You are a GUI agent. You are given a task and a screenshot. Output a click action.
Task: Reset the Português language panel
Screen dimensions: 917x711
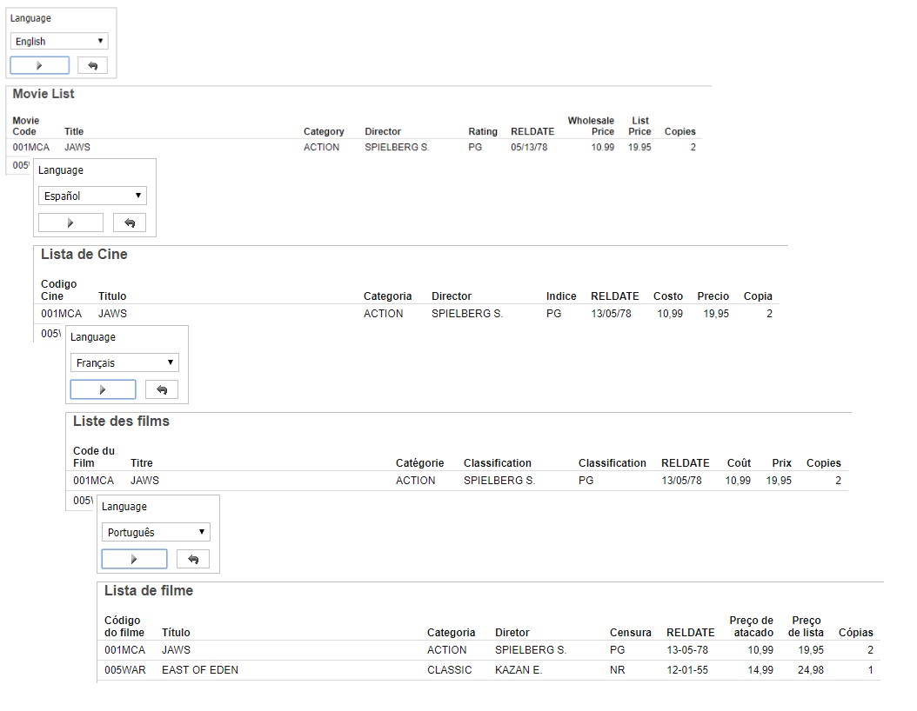coord(193,559)
